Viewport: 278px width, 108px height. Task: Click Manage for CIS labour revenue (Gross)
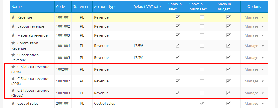coord(251,93)
